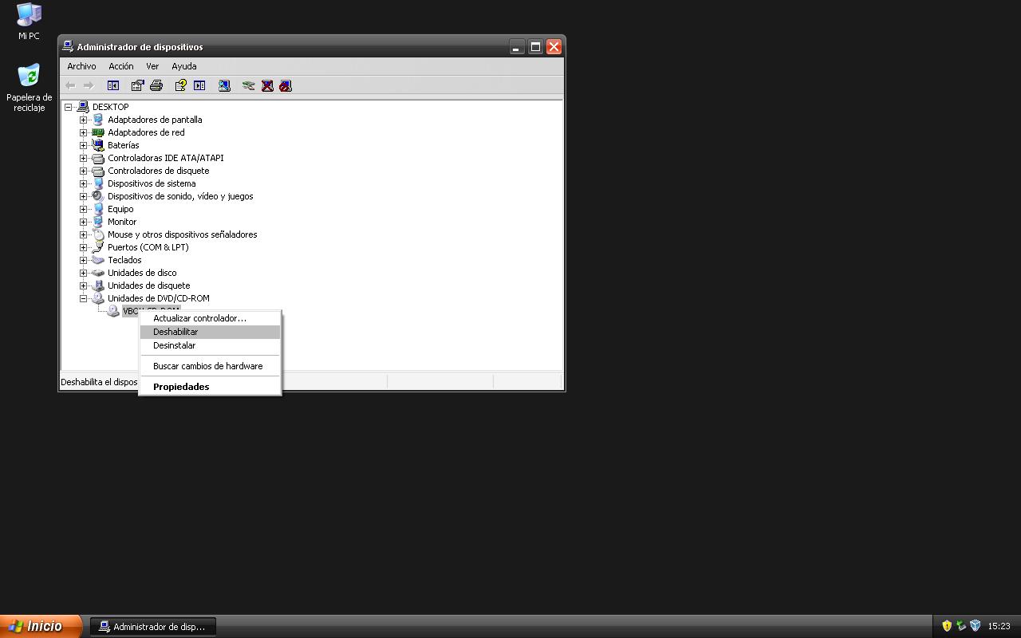The image size is (1021, 638).
Task: Click Scan for hardware changes toolbar icon
Action: pyautogui.click(x=224, y=85)
